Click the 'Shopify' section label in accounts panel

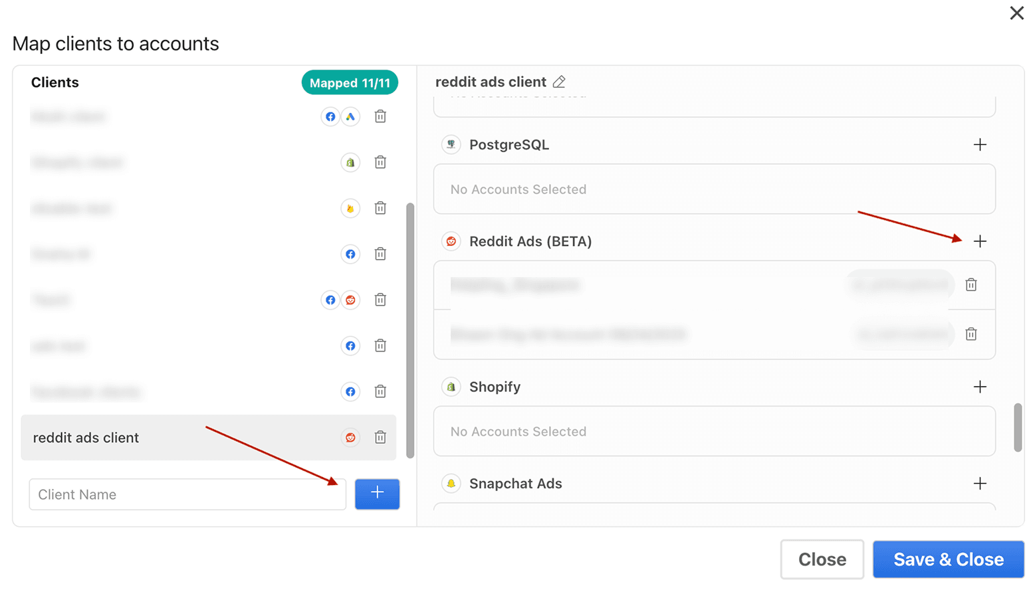coord(495,387)
